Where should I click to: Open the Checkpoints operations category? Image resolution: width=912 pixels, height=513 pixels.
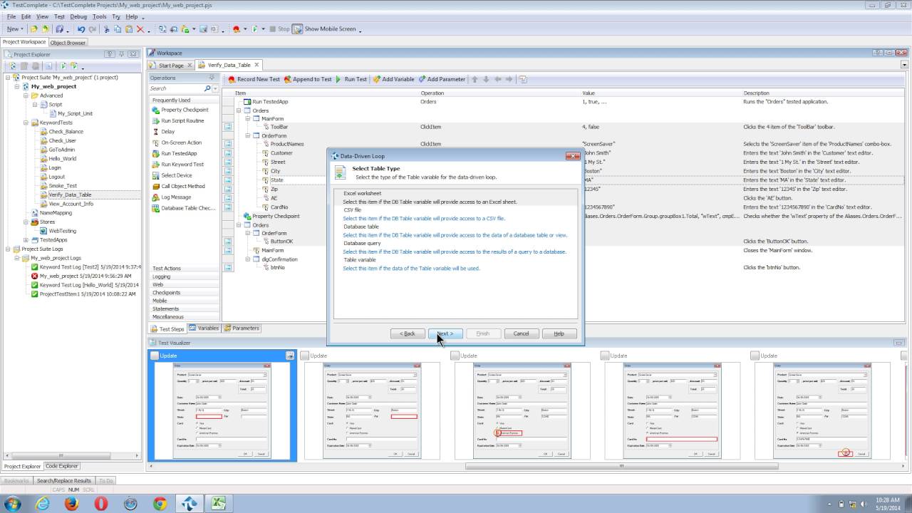[x=185, y=293]
